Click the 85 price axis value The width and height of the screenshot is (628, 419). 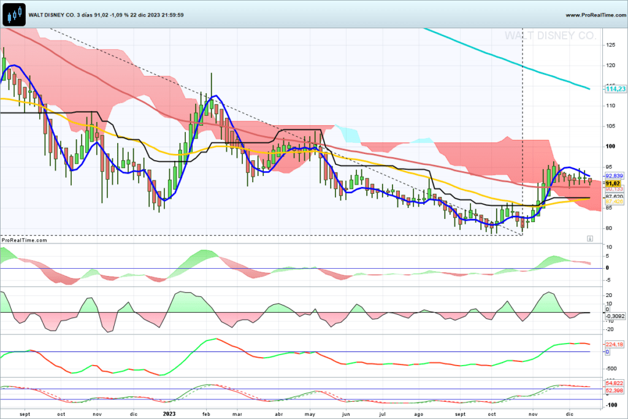click(x=609, y=207)
